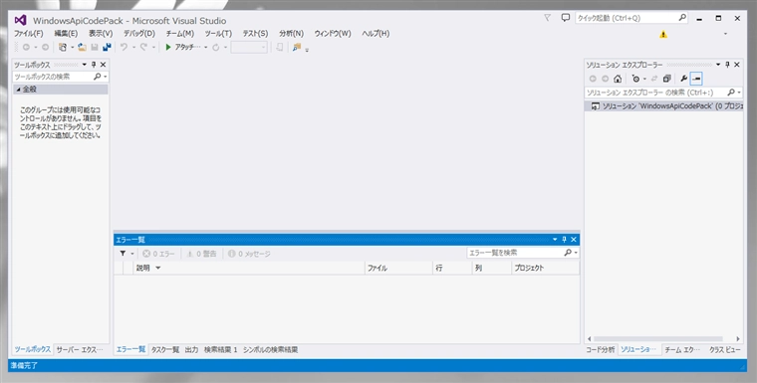
Task: Pin the エラー一覧 panel with the pushpin
Action: pos(564,240)
